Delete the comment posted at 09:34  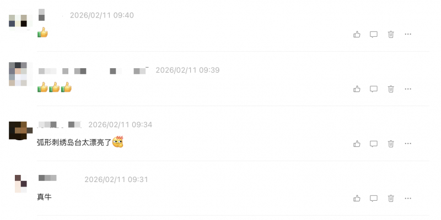coord(391,144)
